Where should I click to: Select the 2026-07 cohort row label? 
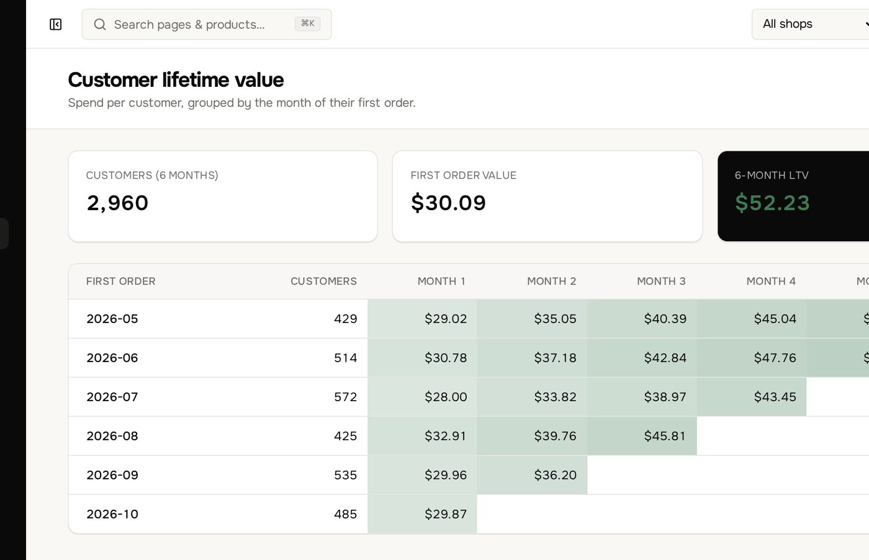[x=112, y=397]
